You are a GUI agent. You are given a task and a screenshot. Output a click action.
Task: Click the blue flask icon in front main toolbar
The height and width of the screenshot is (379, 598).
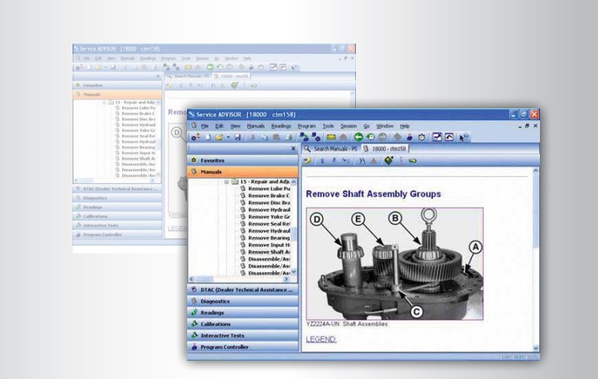[409, 137]
